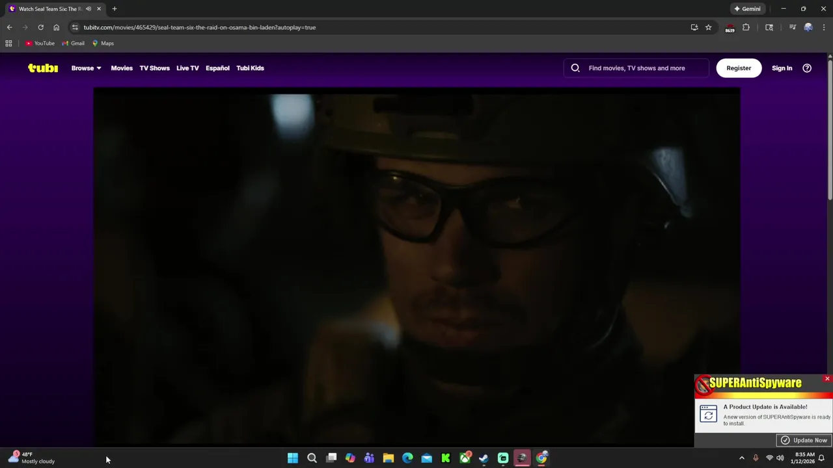833x468 pixels.
Task: Open Microsoft Teams from taskbar
Action: click(369, 458)
